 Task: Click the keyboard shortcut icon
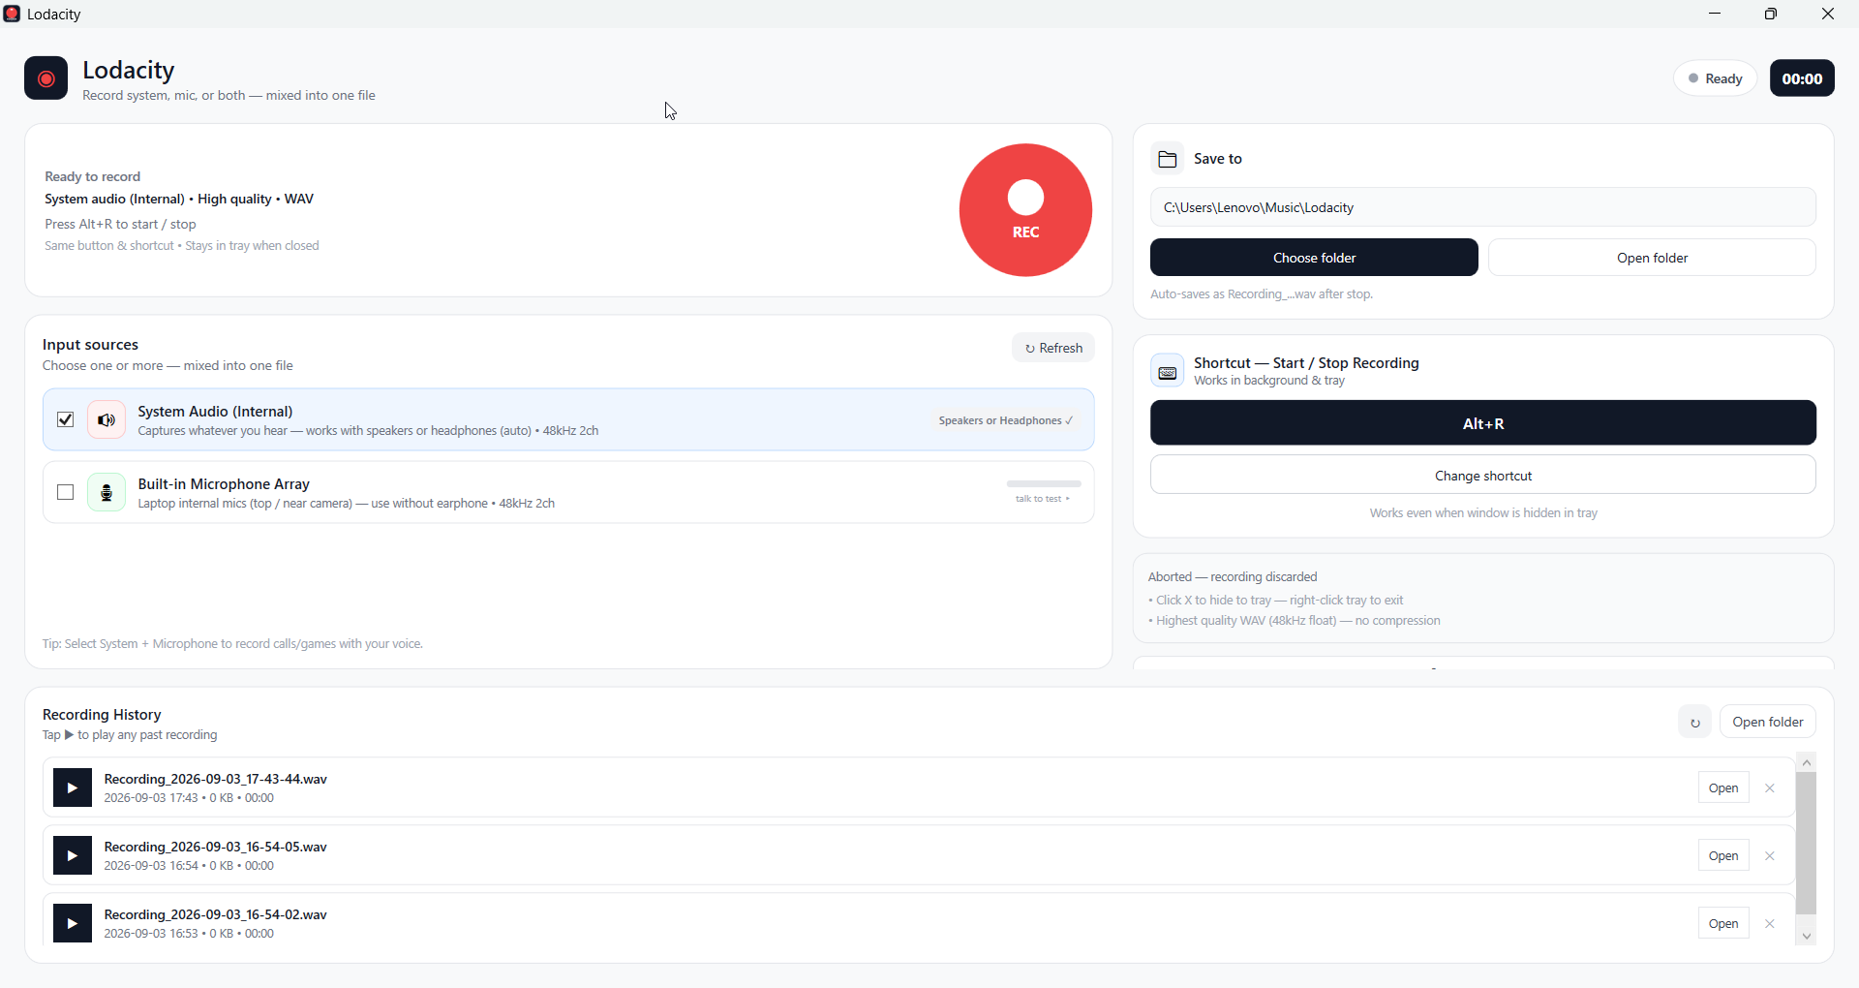pos(1168,371)
